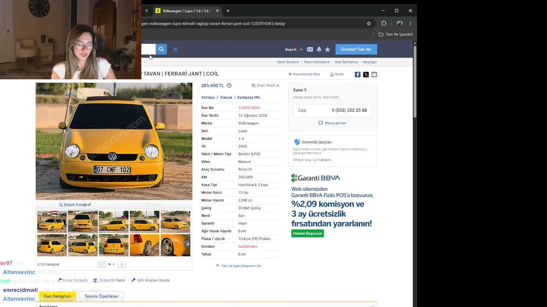Click the Alanya location link
This screenshot has height=307, width=547.
226,97
